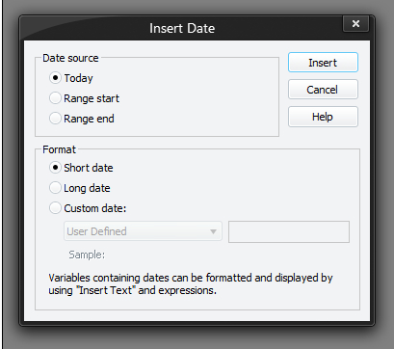Open Help for Insert Date
Image resolution: width=394 pixels, height=349 pixels.
click(x=323, y=117)
